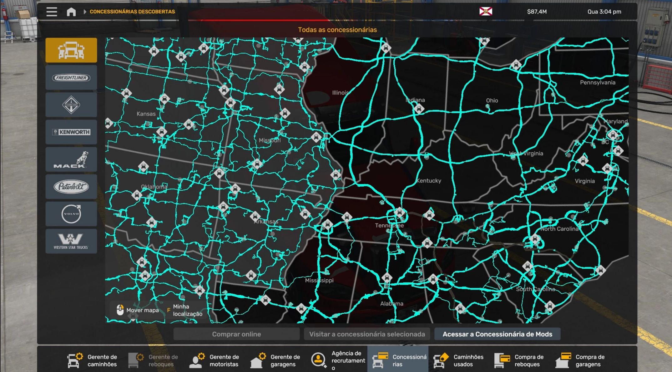The width and height of the screenshot is (672, 372).
Task: Expand the breadcrumb arrow before Concessionárias Descobertas
Action: tap(85, 12)
